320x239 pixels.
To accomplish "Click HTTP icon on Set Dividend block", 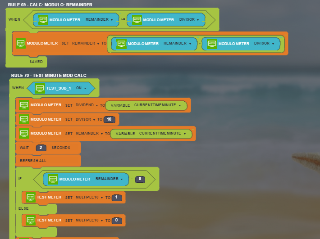I will [24, 105].
